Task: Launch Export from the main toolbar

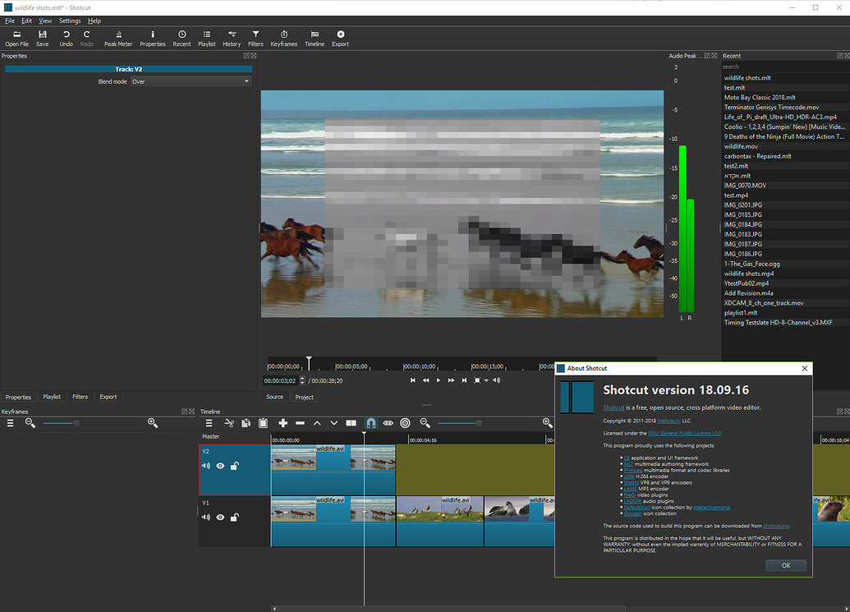Action: click(341, 39)
